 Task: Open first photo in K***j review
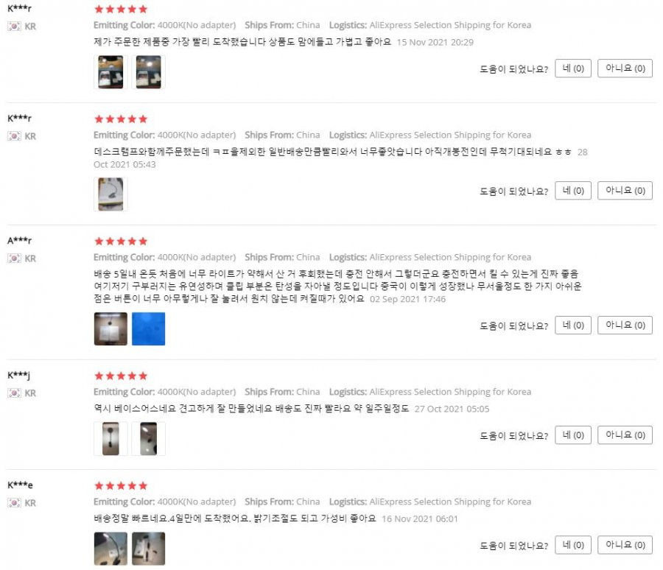[x=110, y=438]
